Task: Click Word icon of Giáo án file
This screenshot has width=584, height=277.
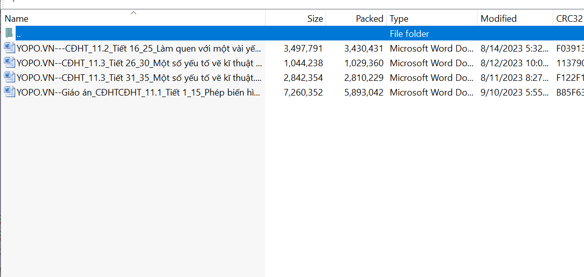Action: (x=10, y=92)
